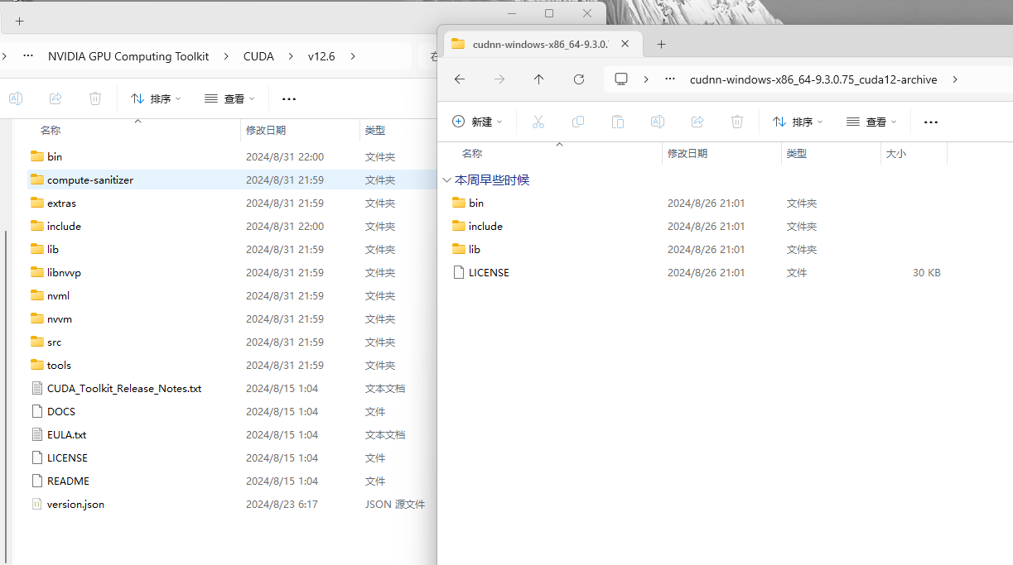Open the 新建 dropdown menu
The width and height of the screenshot is (1013, 565).
[477, 122]
